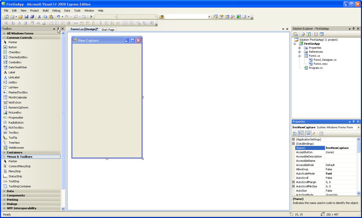
Task: Open the Toolbox via the hammer-and-wrench icon
Action: (x=233, y=17)
